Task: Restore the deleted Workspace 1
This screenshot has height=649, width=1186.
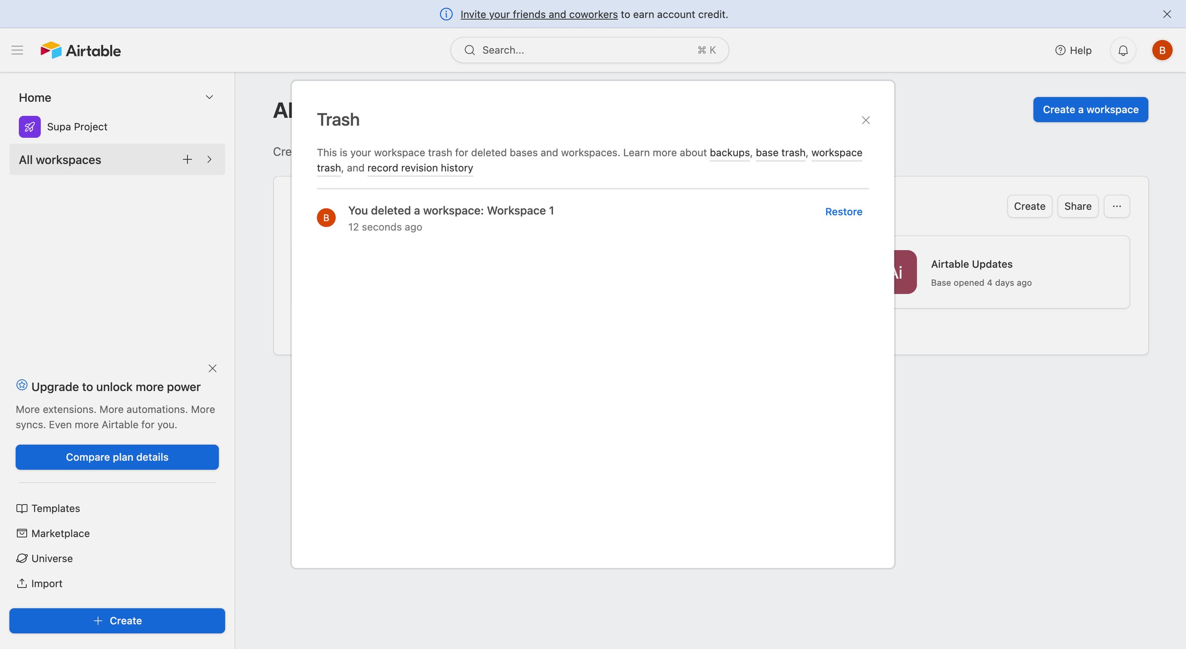Action: tap(844, 212)
